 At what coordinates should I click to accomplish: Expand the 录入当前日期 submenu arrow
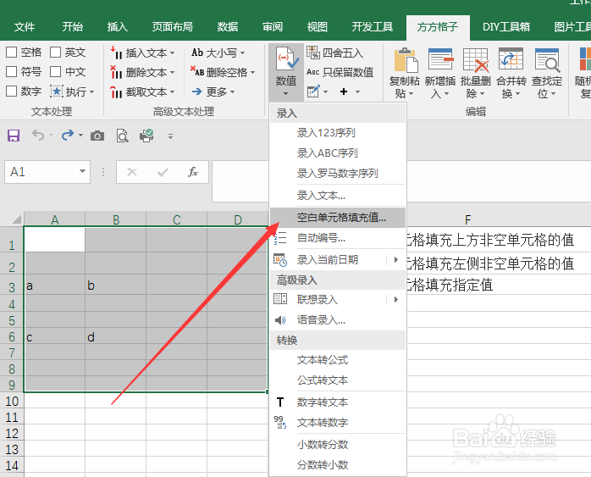click(x=396, y=259)
